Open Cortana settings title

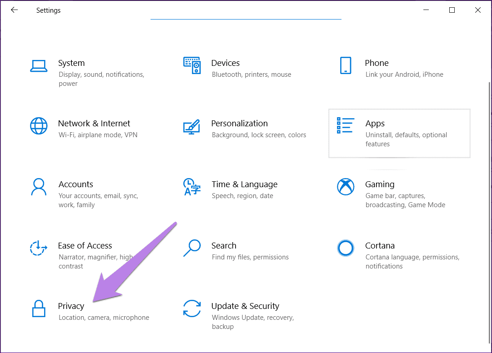[x=380, y=245]
